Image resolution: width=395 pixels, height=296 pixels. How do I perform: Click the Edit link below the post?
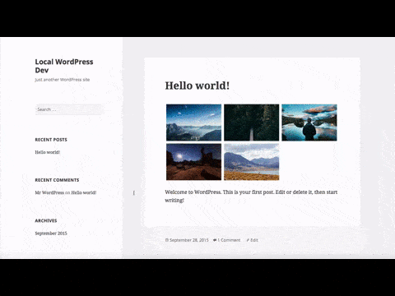(254, 240)
